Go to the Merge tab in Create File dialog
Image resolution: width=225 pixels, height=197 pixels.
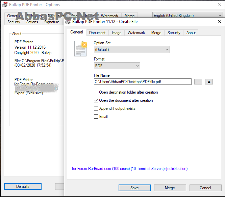(x=156, y=33)
